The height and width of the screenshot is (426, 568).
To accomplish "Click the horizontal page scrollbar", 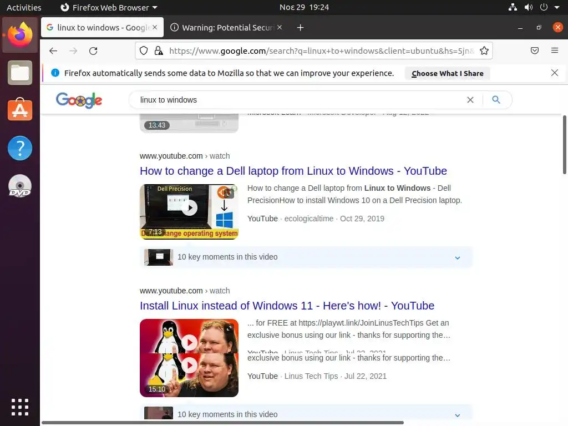I will pyautogui.click(x=222, y=422).
